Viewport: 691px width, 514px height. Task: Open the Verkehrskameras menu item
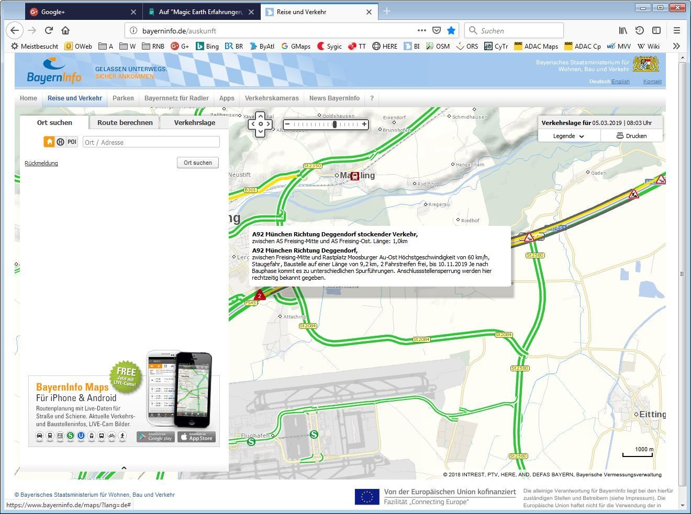pyautogui.click(x=272, y=98)
